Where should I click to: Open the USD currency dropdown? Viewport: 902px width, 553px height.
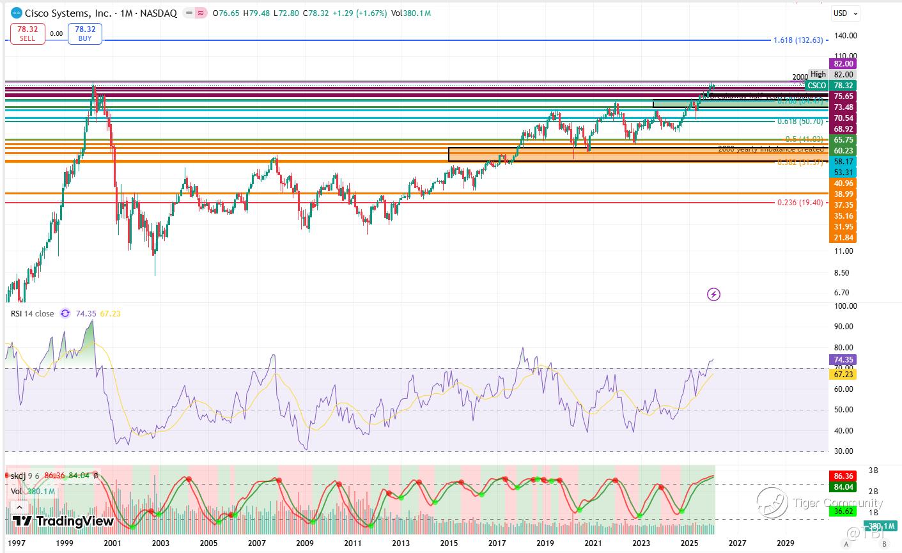point(844,13)
